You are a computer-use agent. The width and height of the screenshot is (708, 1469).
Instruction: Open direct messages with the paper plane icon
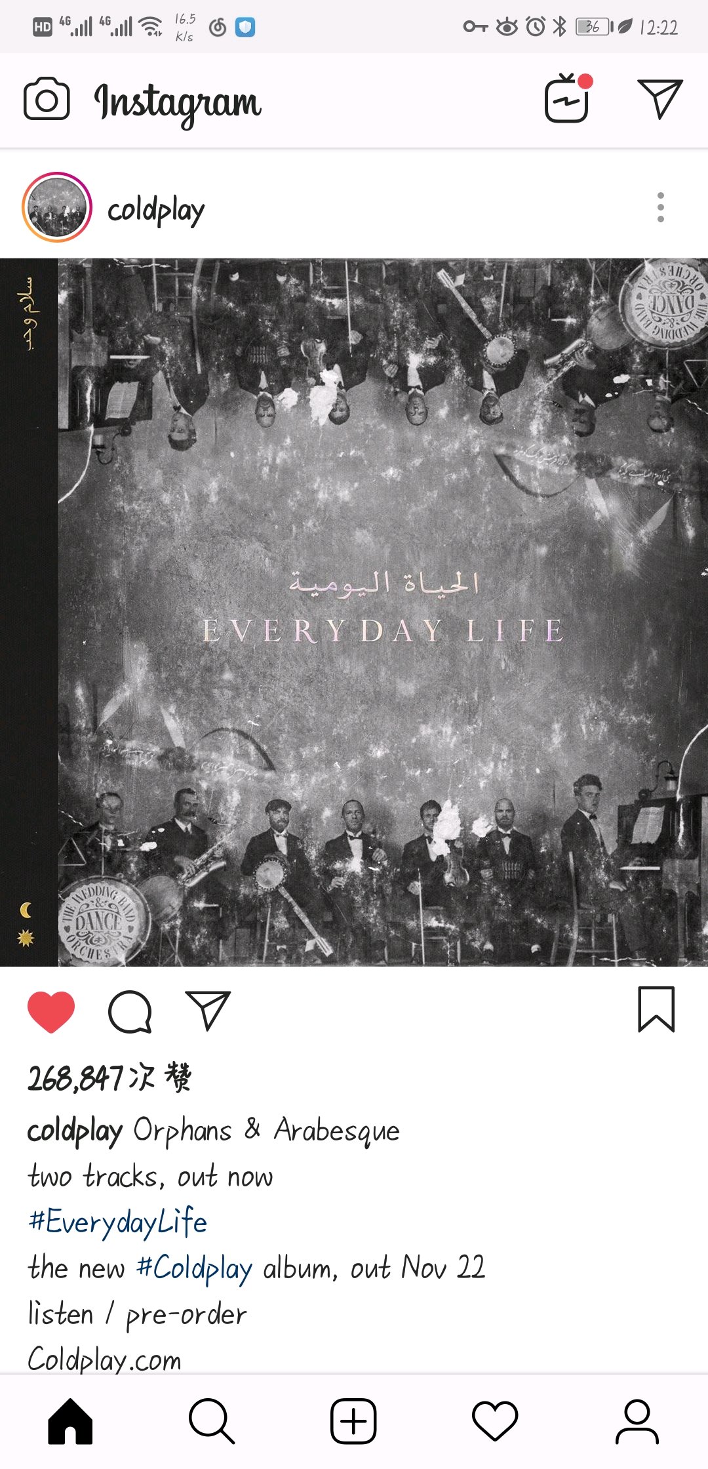659,98
